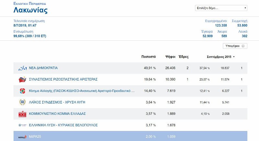Click the 1.927 votes cell
This screenshot has width=259, height=141.
(171, 102)
